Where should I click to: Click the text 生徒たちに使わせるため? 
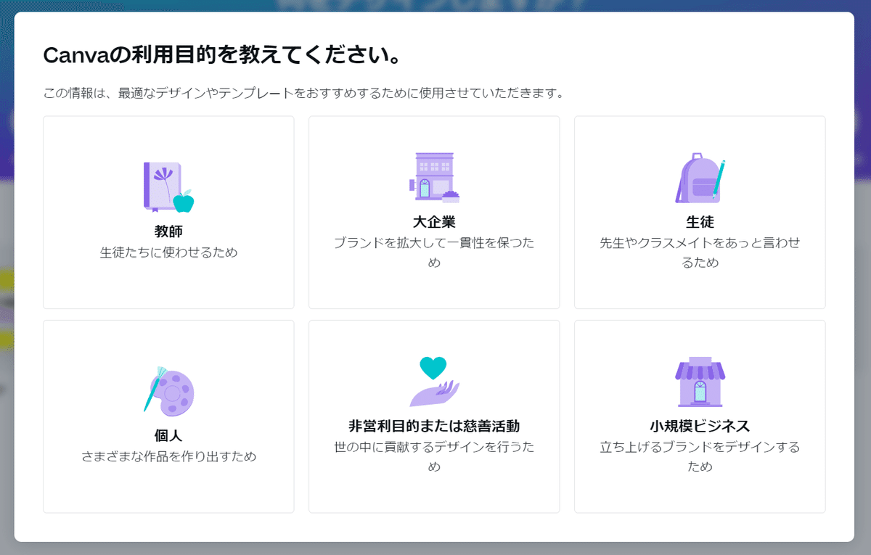(168, 252)
